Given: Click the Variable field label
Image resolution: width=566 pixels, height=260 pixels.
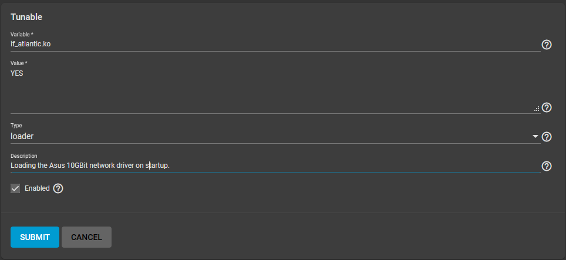Looking at the screenshot, I should click(x=22, y=34).
